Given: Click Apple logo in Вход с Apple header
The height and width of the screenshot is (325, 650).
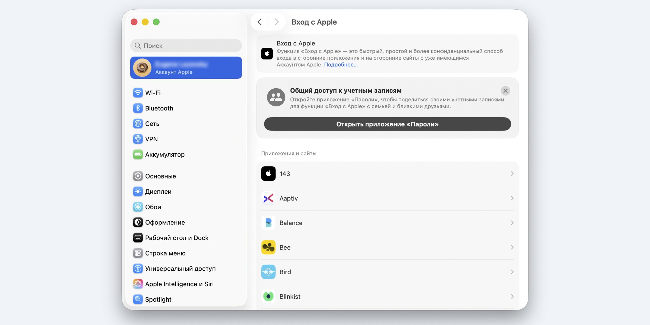Looking at the screenshot, I should (x=267, y=54).
